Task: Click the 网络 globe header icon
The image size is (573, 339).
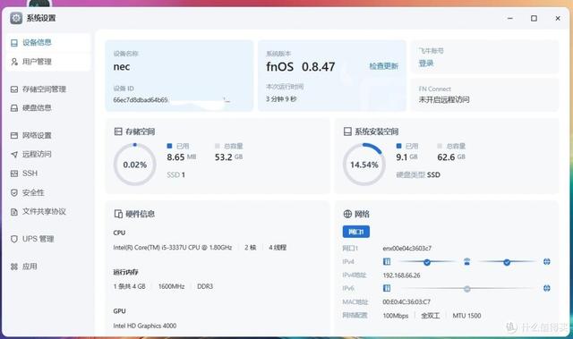Action: tap(347, 214)
